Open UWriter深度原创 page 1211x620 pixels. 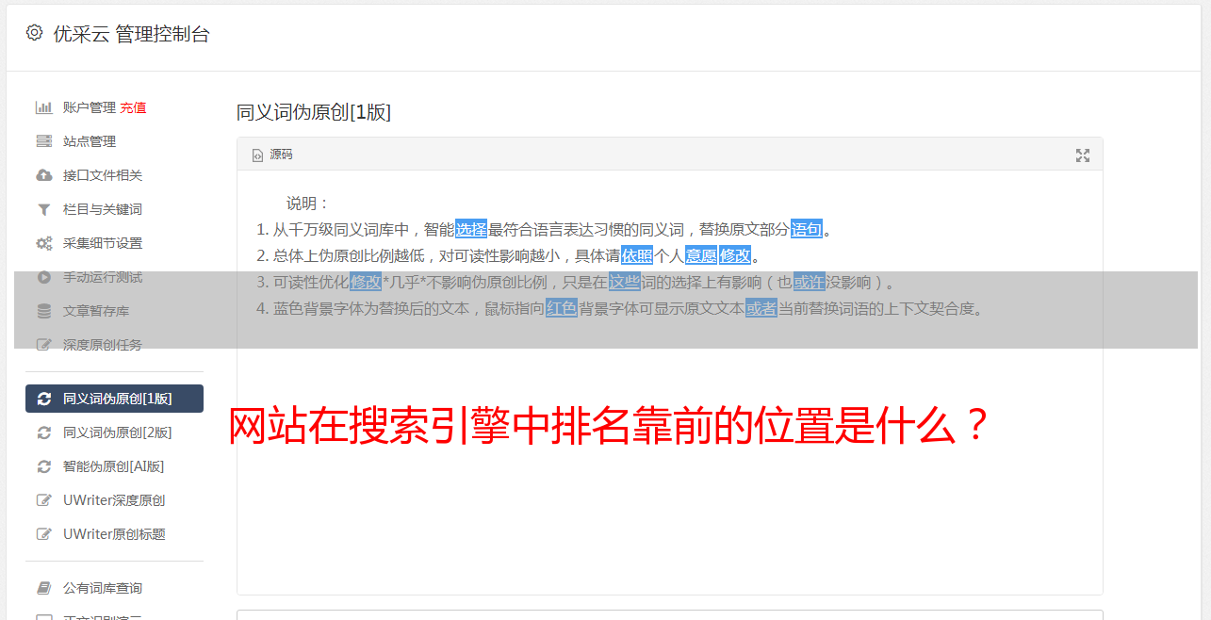(x=114, y=500)
